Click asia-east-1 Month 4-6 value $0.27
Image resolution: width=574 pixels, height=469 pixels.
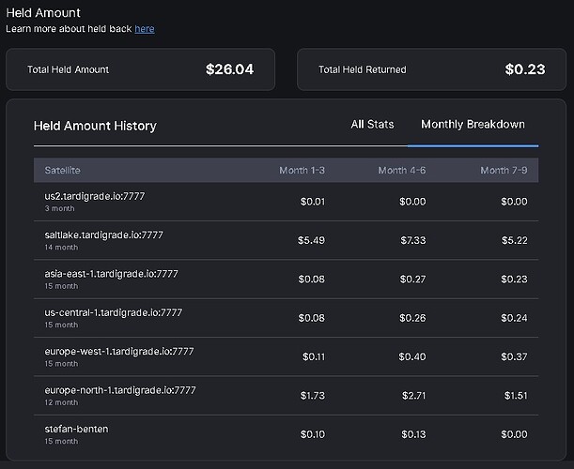pos(413,280)
